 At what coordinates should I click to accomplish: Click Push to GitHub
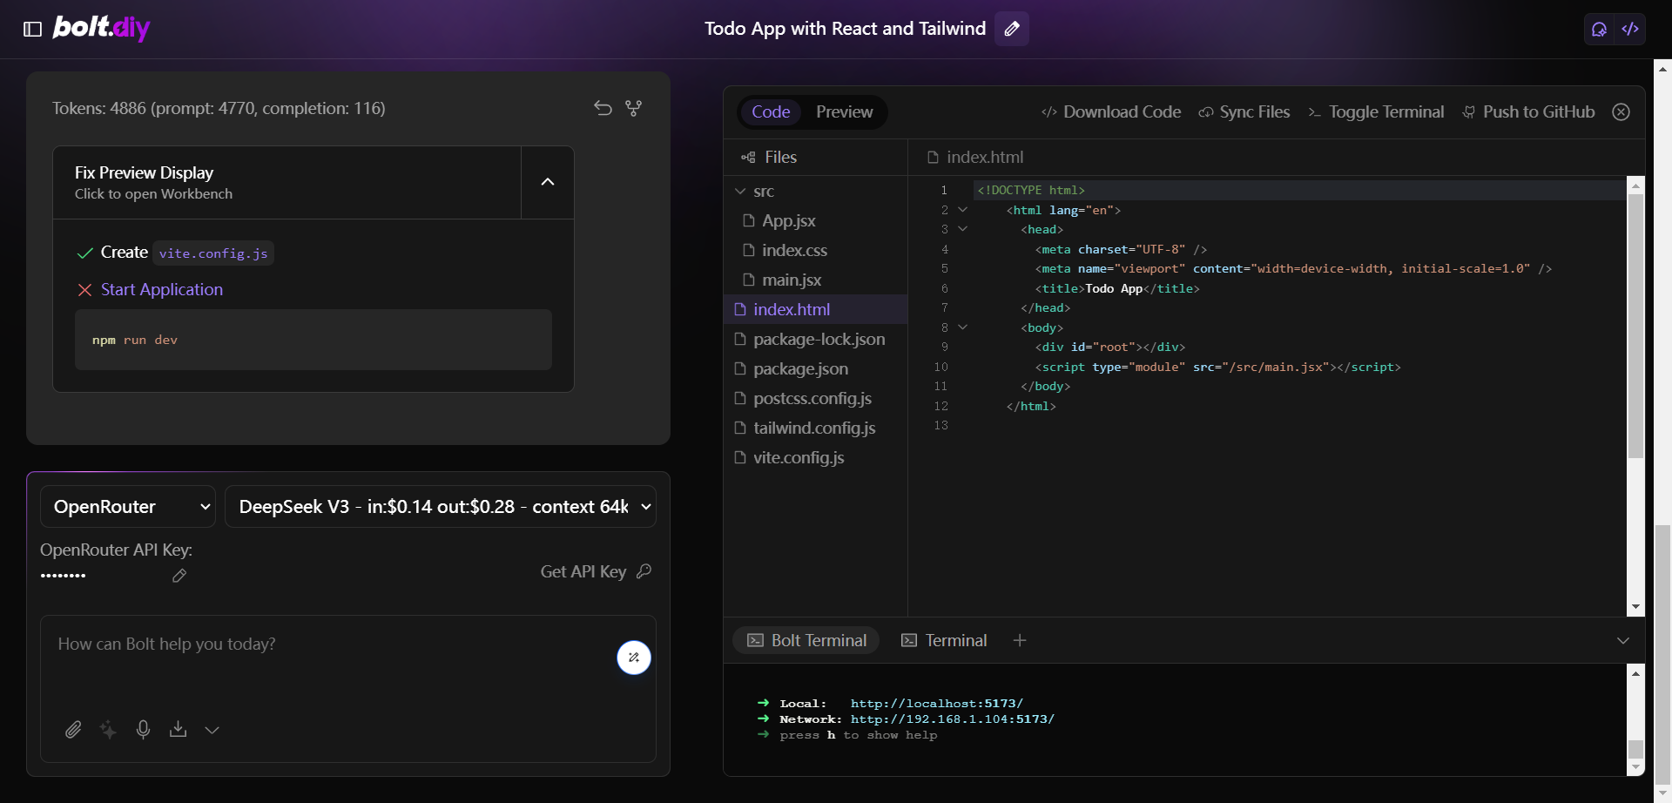(1528, 111)
